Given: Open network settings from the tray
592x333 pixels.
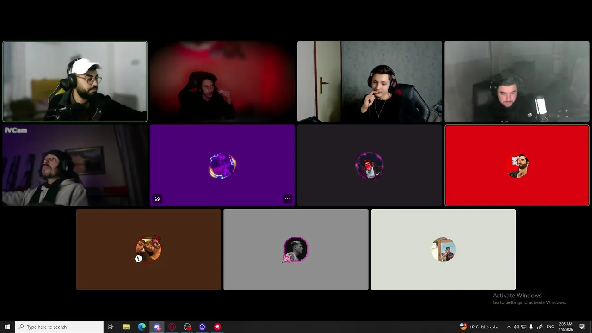Looking at the screenshot, I should 524,327.
